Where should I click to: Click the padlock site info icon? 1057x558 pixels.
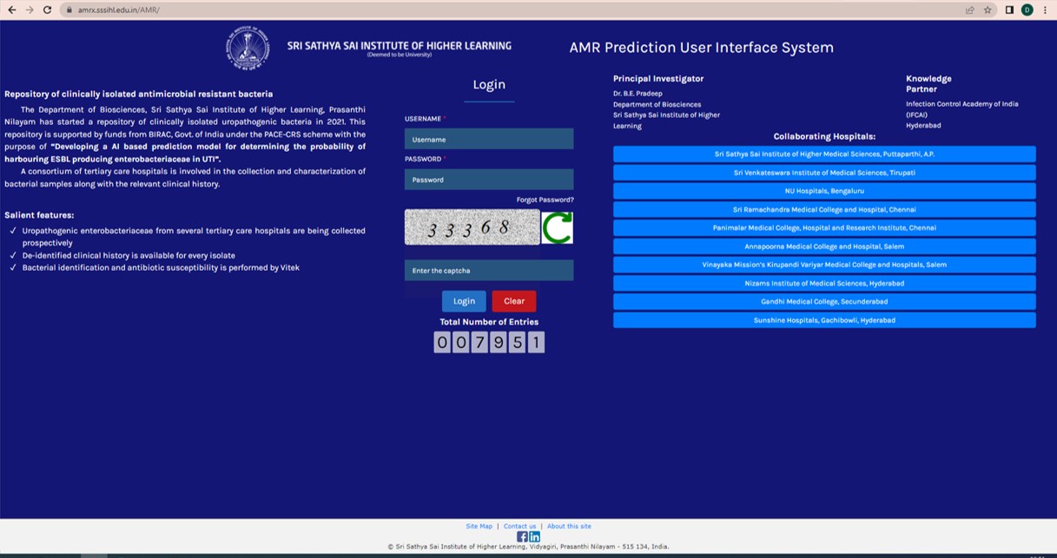pos(69,10)
